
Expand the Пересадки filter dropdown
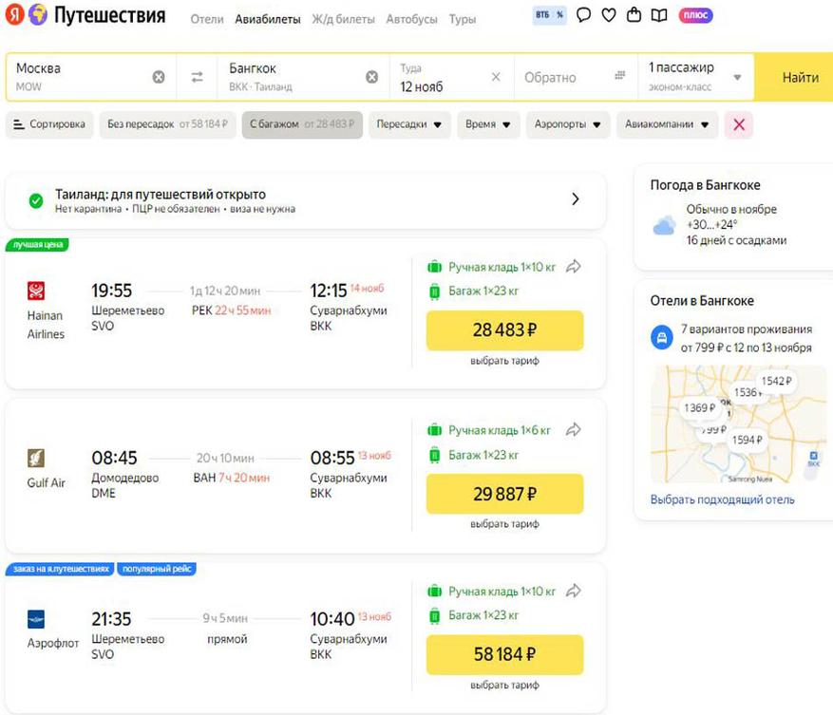click(x=409, y=124)
